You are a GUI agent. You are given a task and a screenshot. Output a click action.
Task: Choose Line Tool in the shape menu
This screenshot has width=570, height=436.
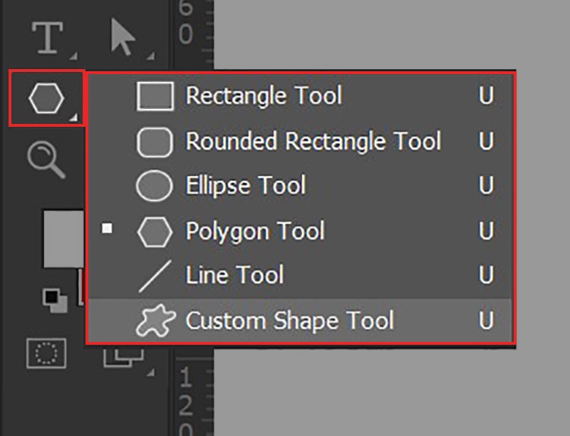235,275
